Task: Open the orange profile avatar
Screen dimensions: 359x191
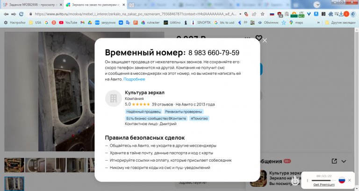Action: coord(346,14)
